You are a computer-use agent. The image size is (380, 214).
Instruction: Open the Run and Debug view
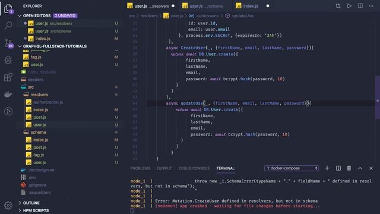[8, 60]
